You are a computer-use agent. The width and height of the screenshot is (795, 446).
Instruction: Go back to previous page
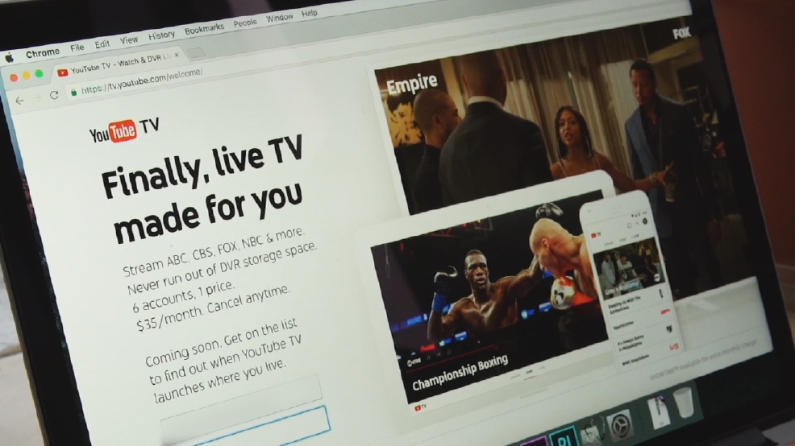[x=19, y=101]
